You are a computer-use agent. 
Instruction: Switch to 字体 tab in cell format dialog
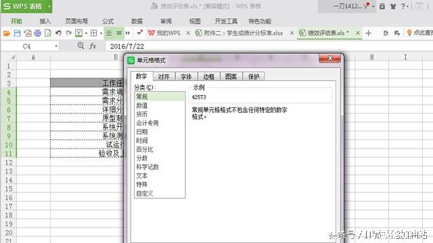(x=187, y=76)
